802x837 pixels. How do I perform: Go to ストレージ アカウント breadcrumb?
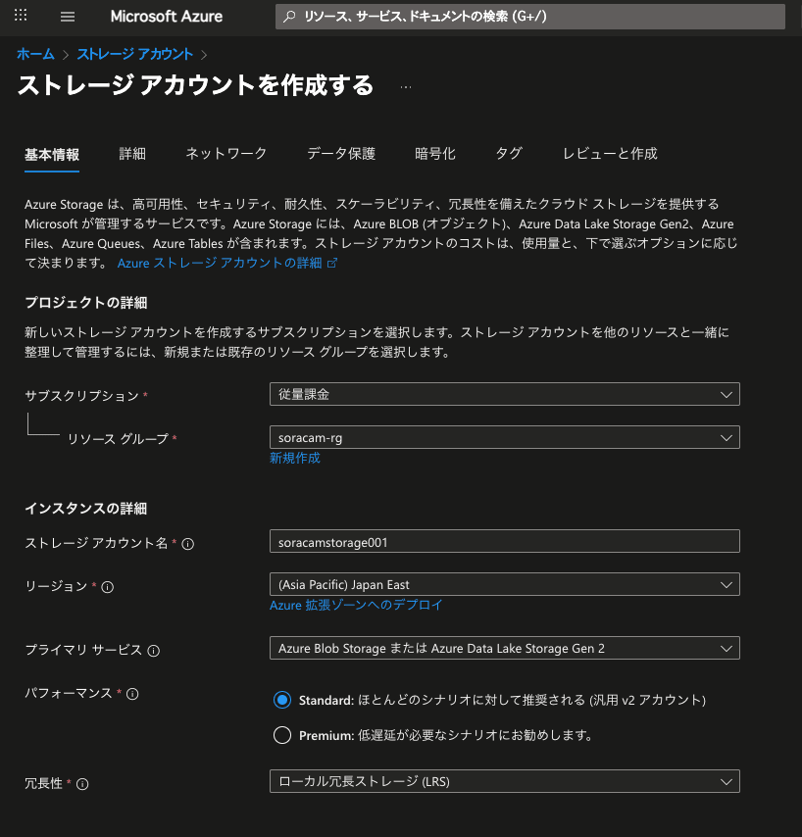pos(135,54)
